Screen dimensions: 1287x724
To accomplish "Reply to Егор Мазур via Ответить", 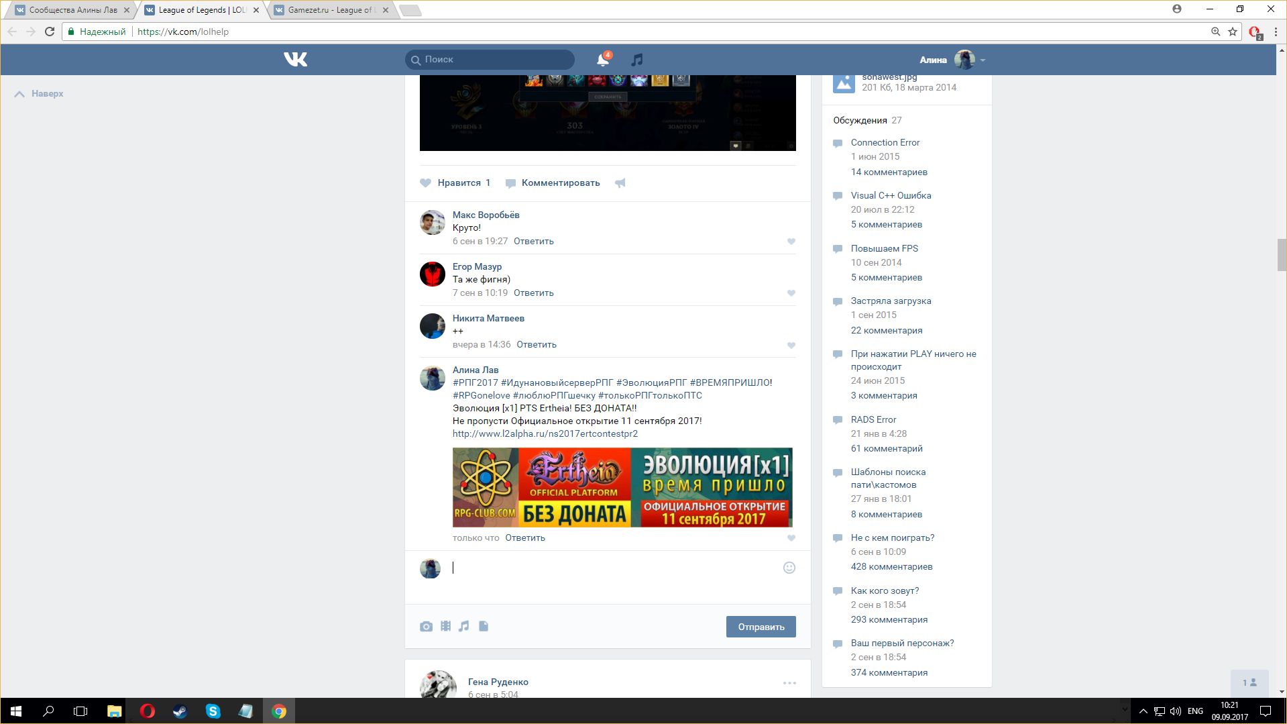I will pos(534,293).
